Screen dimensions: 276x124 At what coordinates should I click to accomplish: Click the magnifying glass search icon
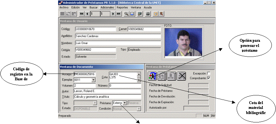click(126, 14)
